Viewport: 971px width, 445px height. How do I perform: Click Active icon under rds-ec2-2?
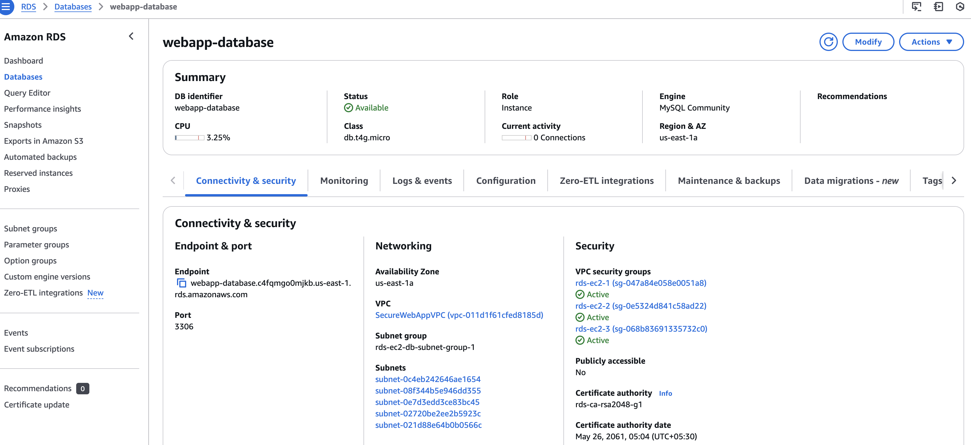(x=580, y=317)
